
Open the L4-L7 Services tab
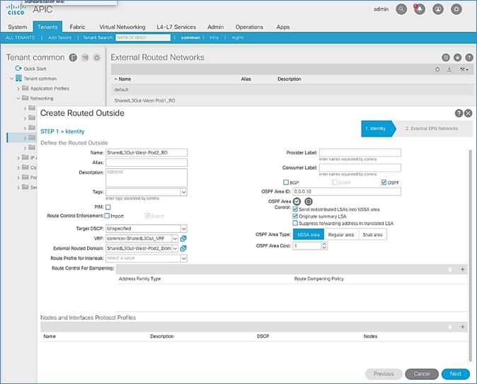(176, 27)
